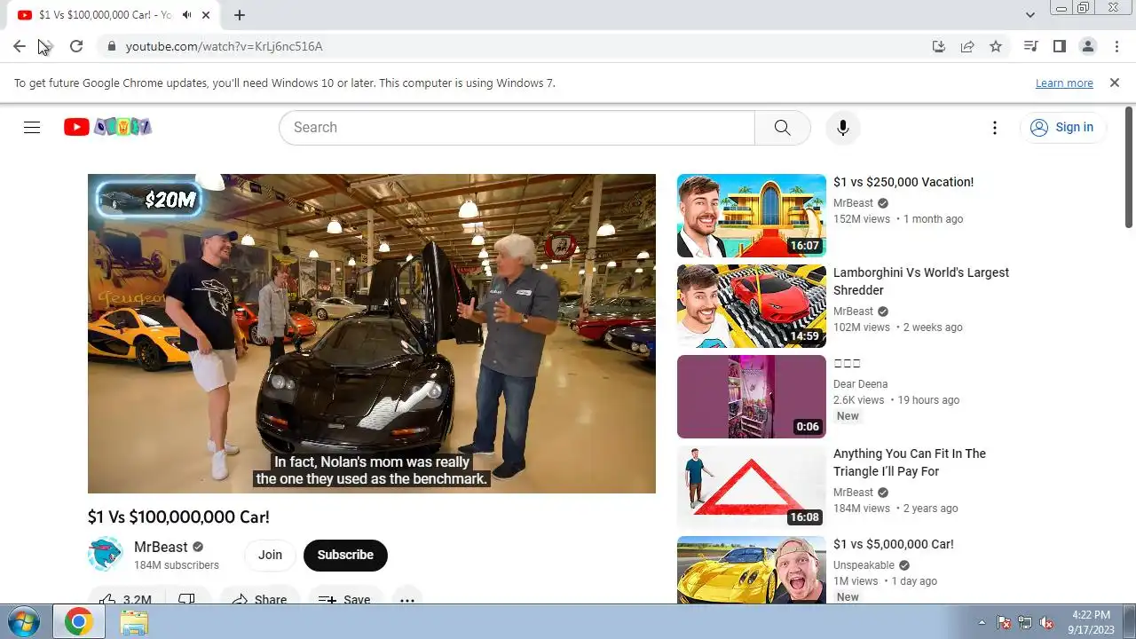Open network tray icon
This screenshot has width=1136, height=639.
point(1025,622)
